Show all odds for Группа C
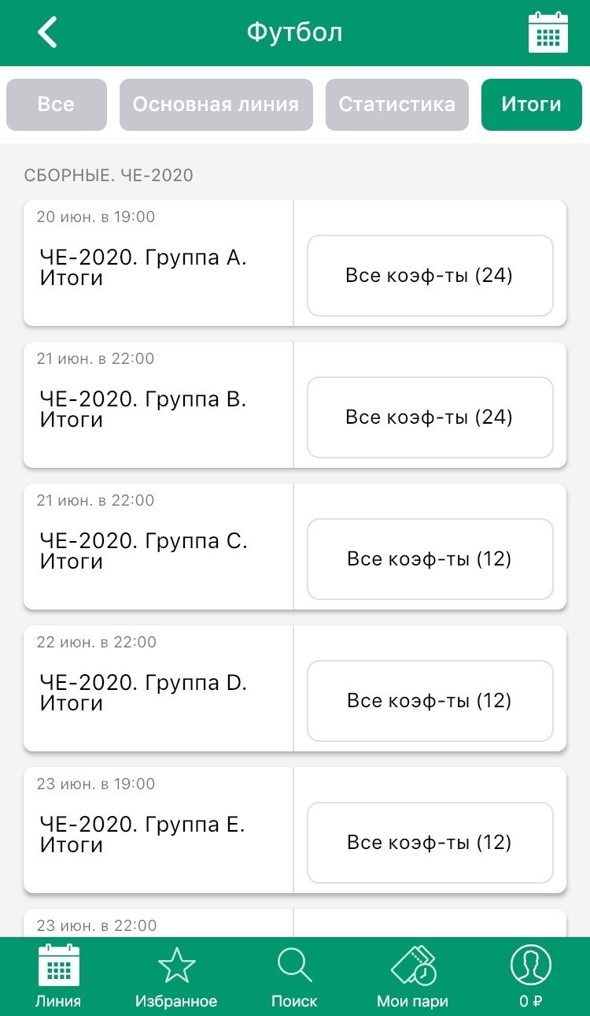590x1016 pixels. click(430, 559)
